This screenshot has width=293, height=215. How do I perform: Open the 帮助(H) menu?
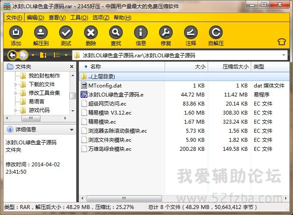click(122, 18)
